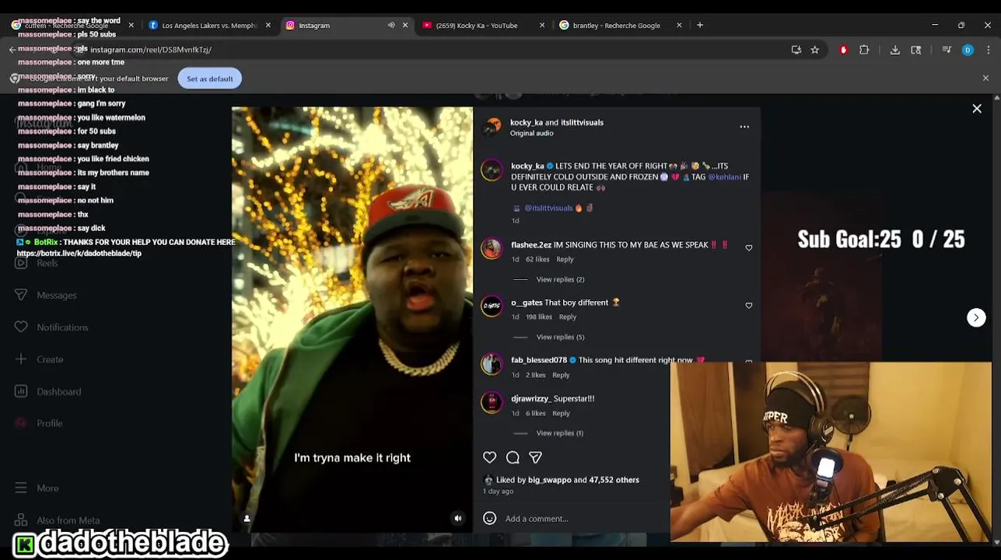Switch to the Los Angeles Lakers vs. Memphis tab

click(209, 25)
